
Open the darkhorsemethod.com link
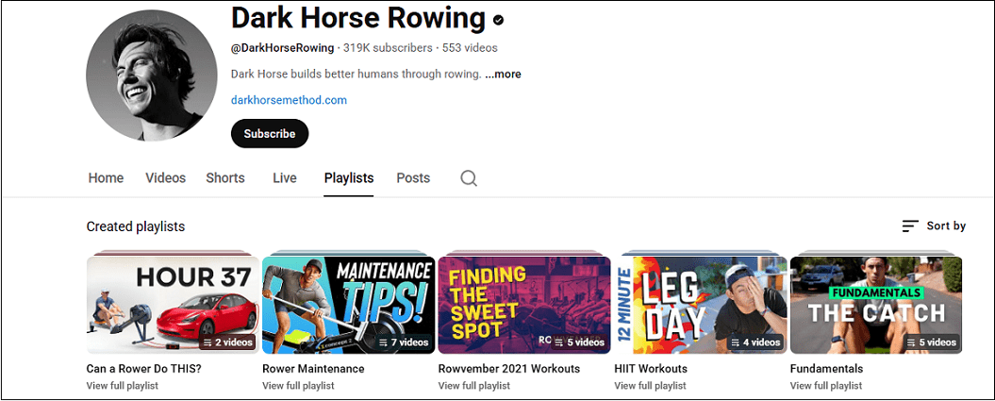pos(289,100)
